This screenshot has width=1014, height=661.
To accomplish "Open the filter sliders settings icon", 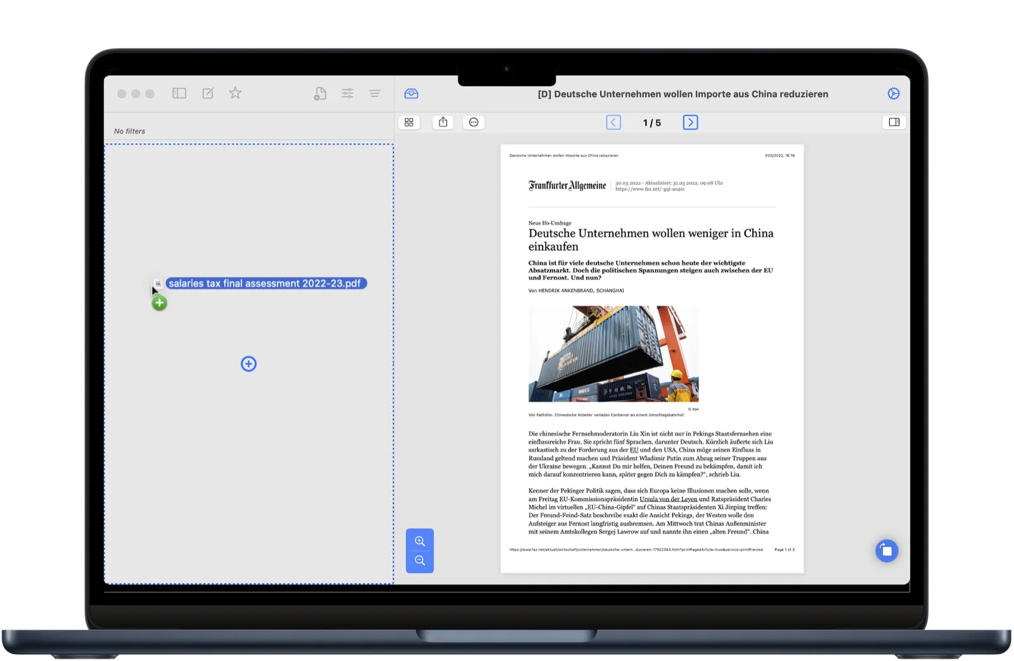I will (x=347, y=93).
